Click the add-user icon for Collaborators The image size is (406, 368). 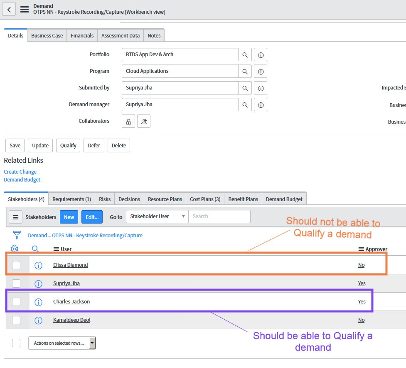[144, 121]
